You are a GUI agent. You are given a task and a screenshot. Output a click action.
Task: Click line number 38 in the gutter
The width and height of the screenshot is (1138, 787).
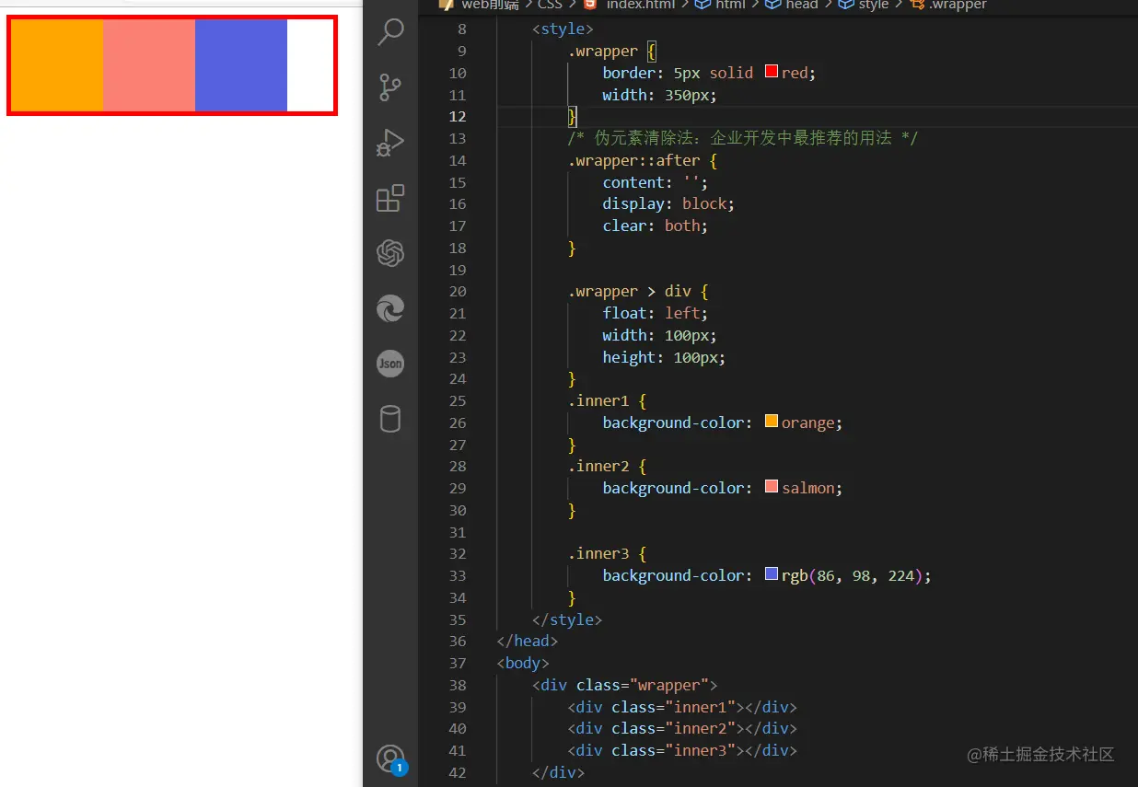(x=458, y=685)
